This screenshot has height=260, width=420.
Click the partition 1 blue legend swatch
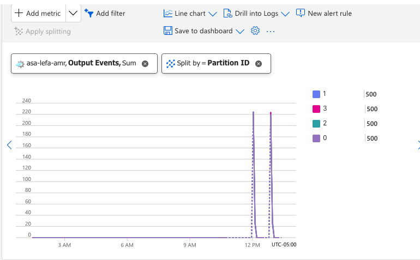(316, 94)
